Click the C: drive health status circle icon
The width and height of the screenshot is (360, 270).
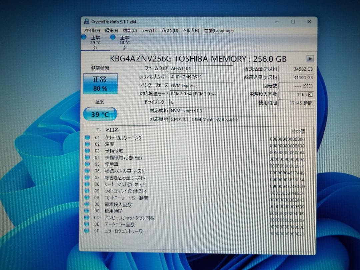84,37
